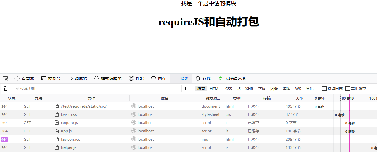Sort by the 域名 column header

coord(165,98)
